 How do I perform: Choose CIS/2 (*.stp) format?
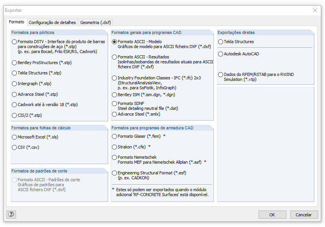tap(14, 115)
